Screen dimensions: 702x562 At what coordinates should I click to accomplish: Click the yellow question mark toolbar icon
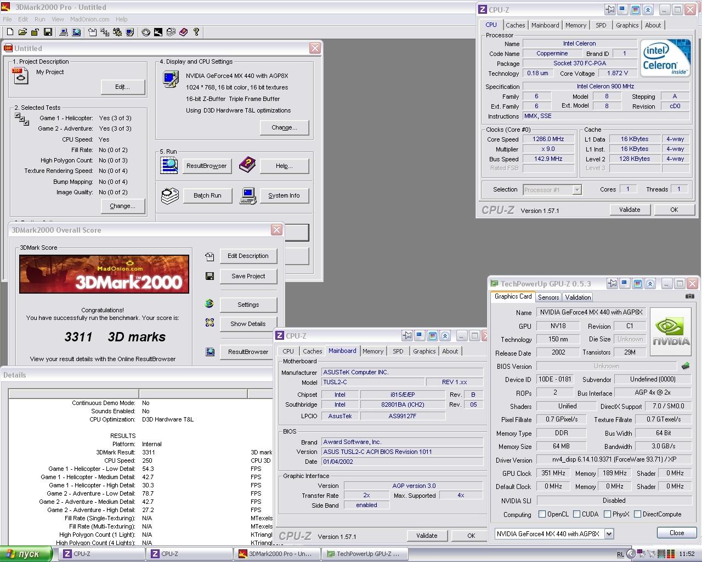196,32
